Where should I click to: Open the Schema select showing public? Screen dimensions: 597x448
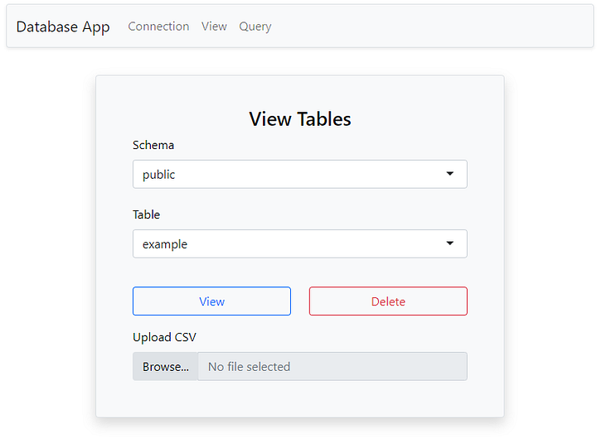point(299,174)
